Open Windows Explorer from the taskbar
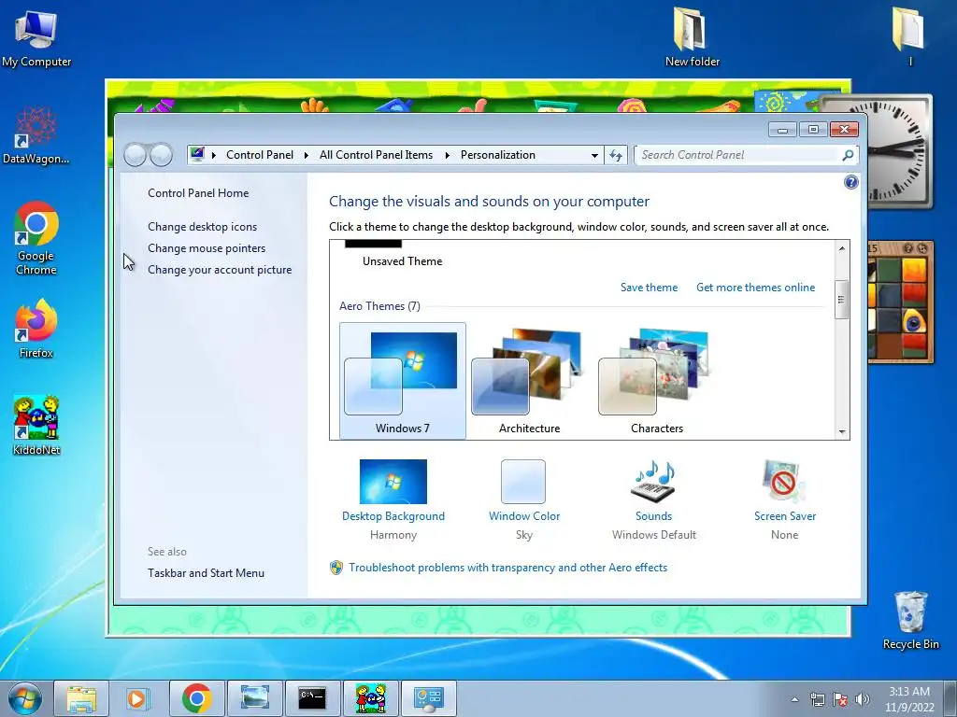This screenshot has height=717, width=957. 81,698
